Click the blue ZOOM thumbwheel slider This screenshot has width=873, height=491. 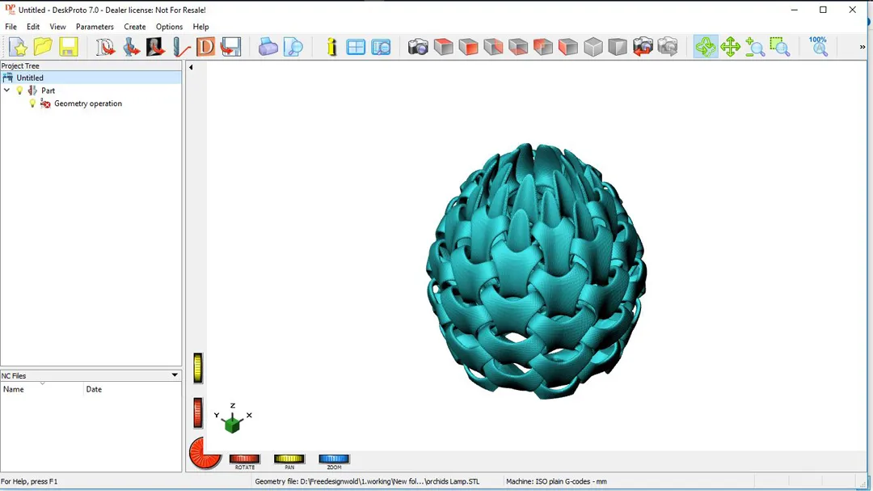[x=334, y=459]
